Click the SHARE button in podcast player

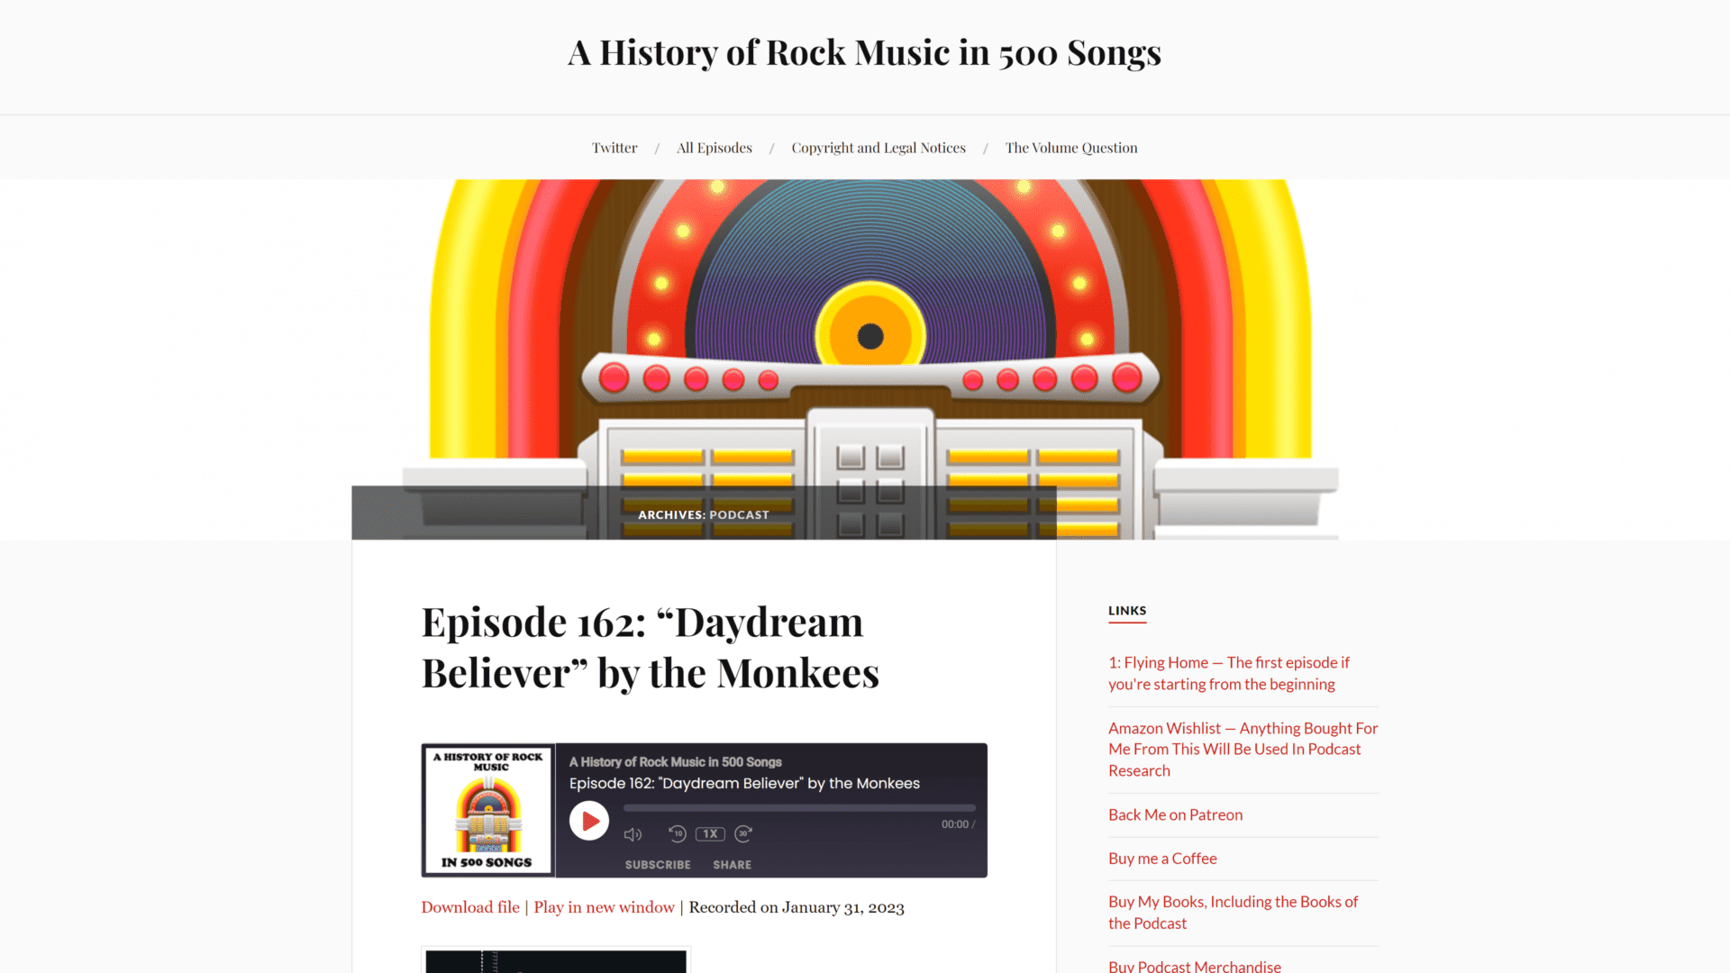(733, 864)
